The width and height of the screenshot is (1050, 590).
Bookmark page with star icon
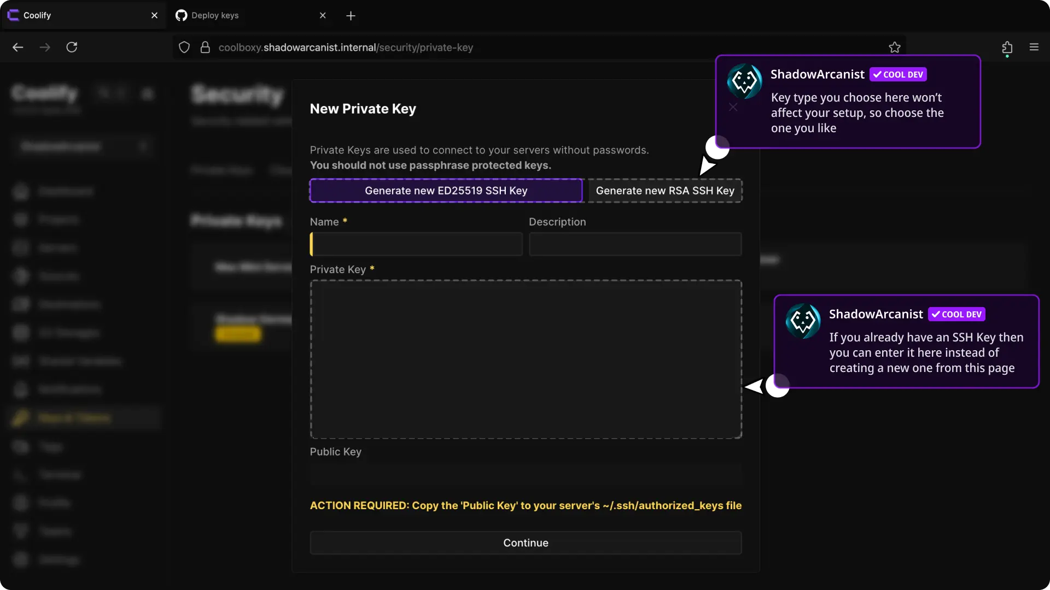point(895,48)
